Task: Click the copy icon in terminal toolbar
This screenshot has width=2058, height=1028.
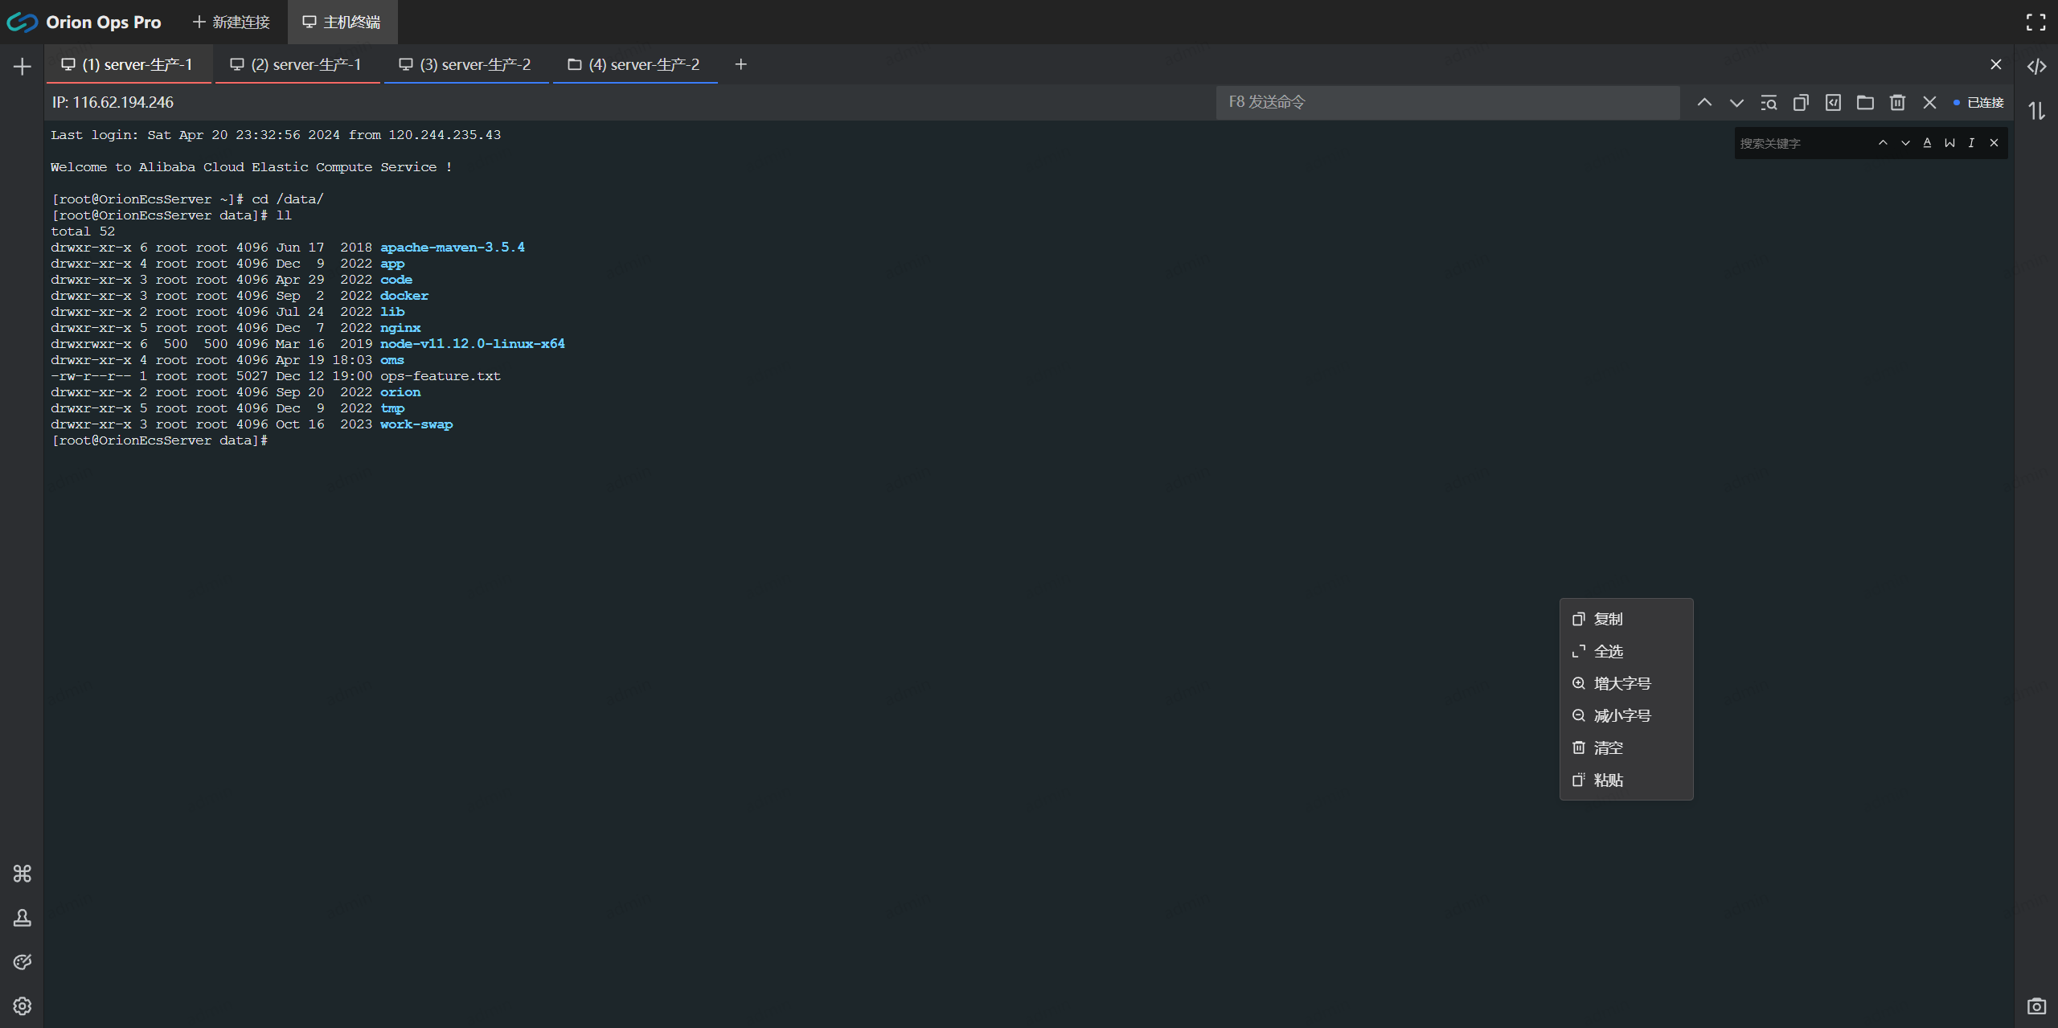Action: pos(1801,103)
